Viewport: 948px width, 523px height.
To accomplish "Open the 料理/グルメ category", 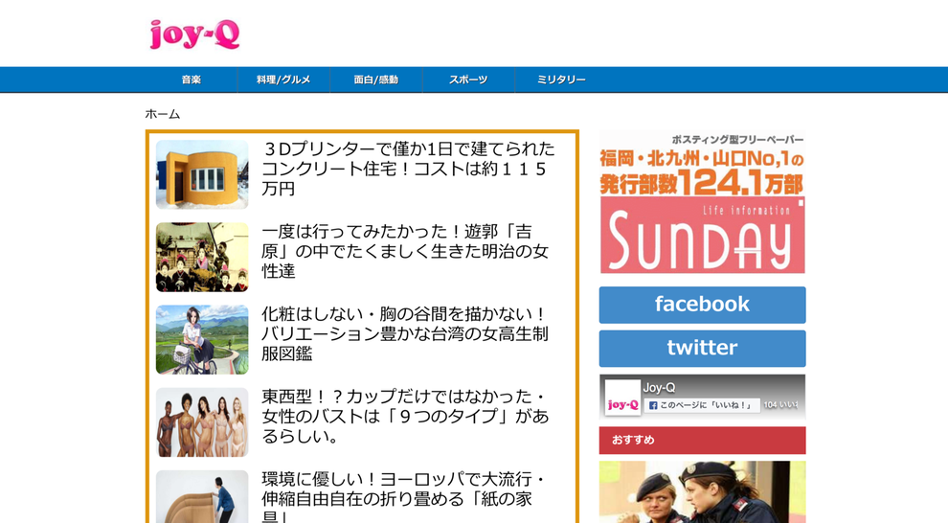I will (283, 80).
